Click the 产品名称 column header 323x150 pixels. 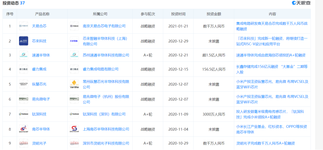pos(42,14)
